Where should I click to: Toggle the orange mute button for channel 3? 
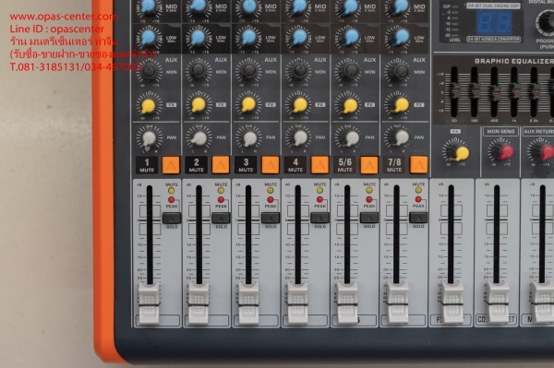coord(270,165)
